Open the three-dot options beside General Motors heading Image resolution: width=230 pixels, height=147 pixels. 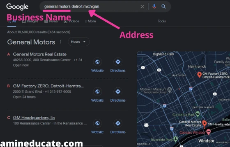tap(61, 42)
